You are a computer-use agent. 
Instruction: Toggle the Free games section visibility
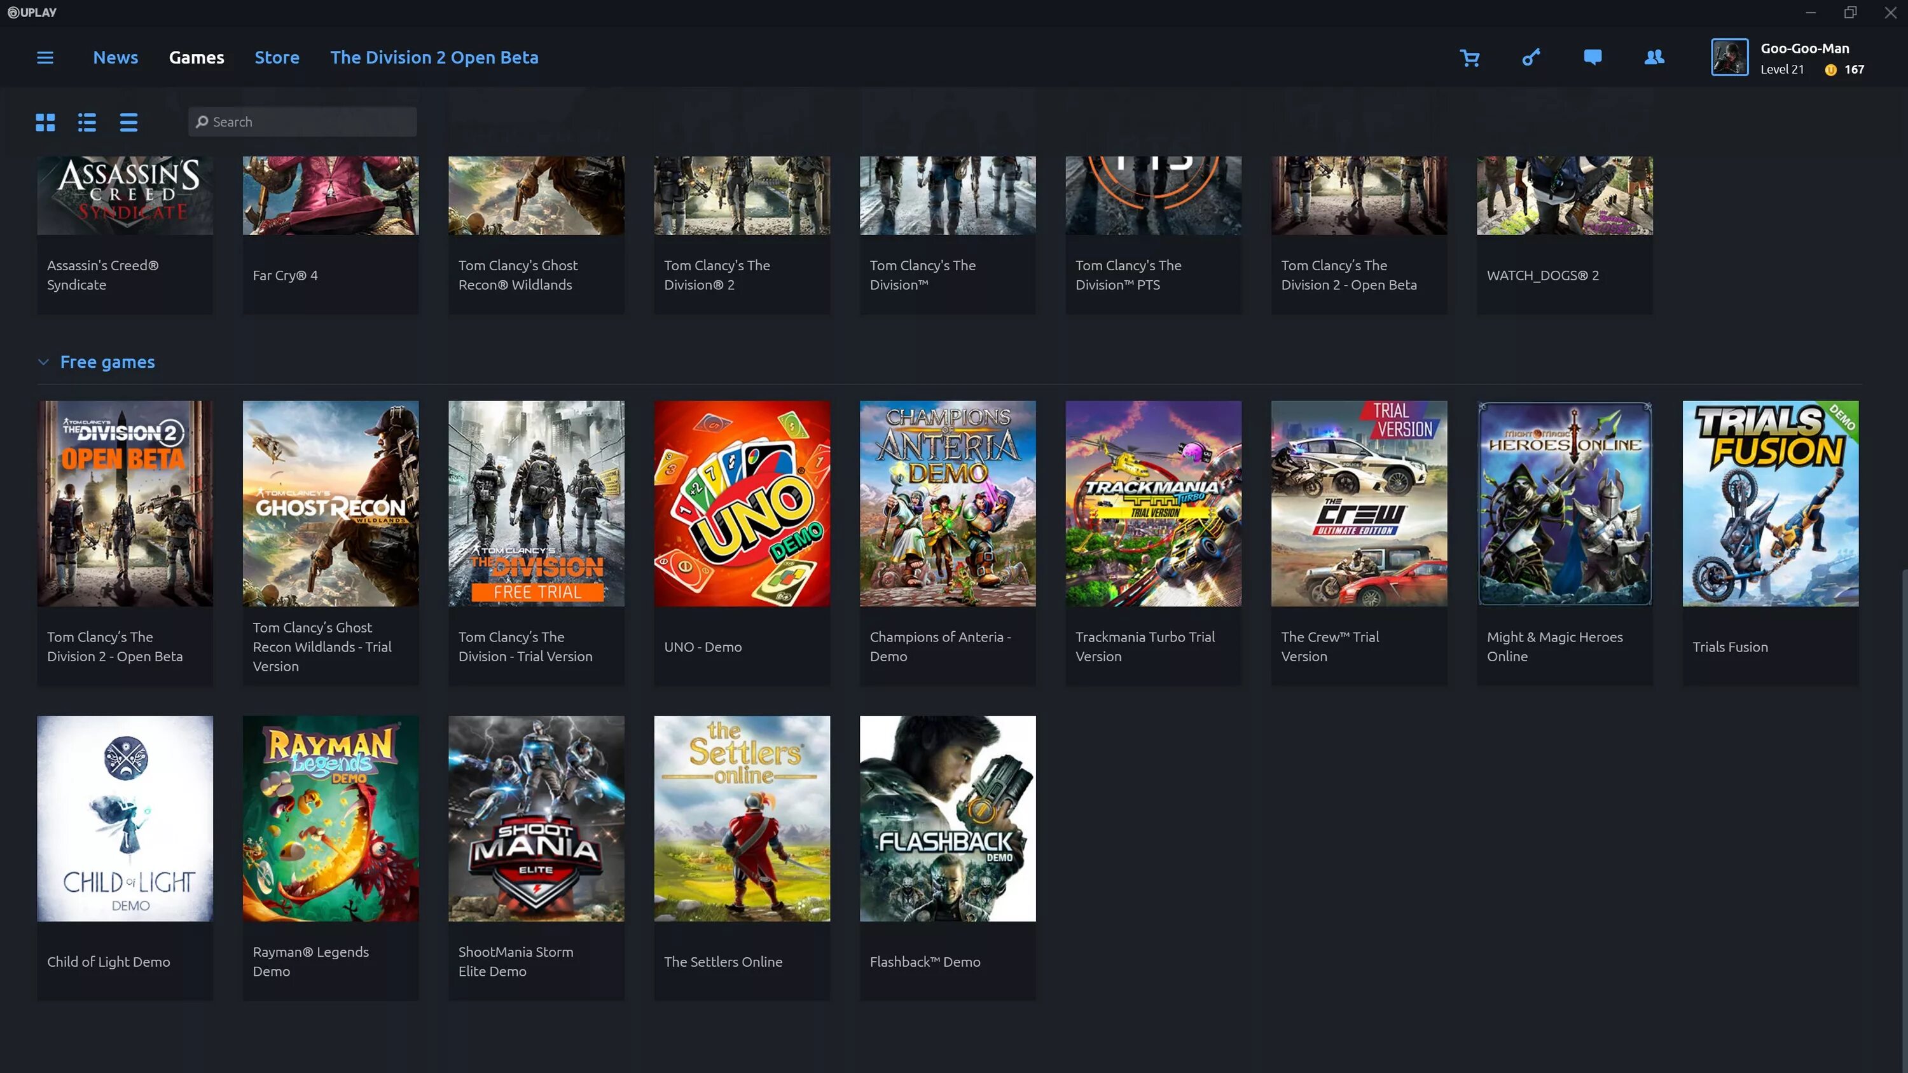(43, 362)
